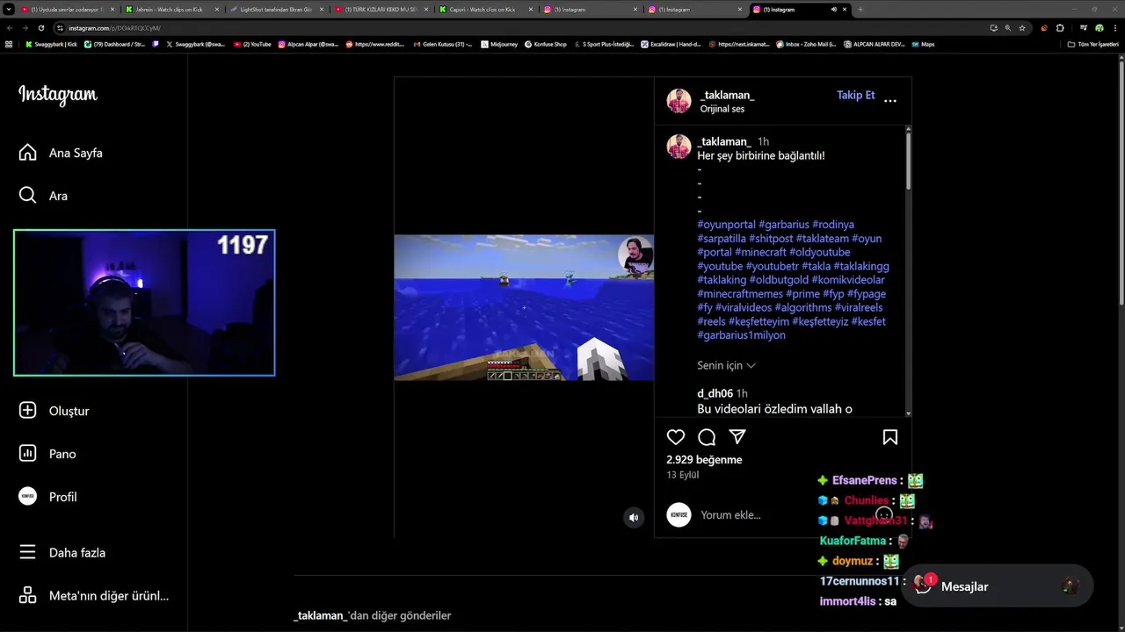This screenshot has width=1125, height=632.
Task: Click the 13 Eylül post date
Action: (683, 475)
